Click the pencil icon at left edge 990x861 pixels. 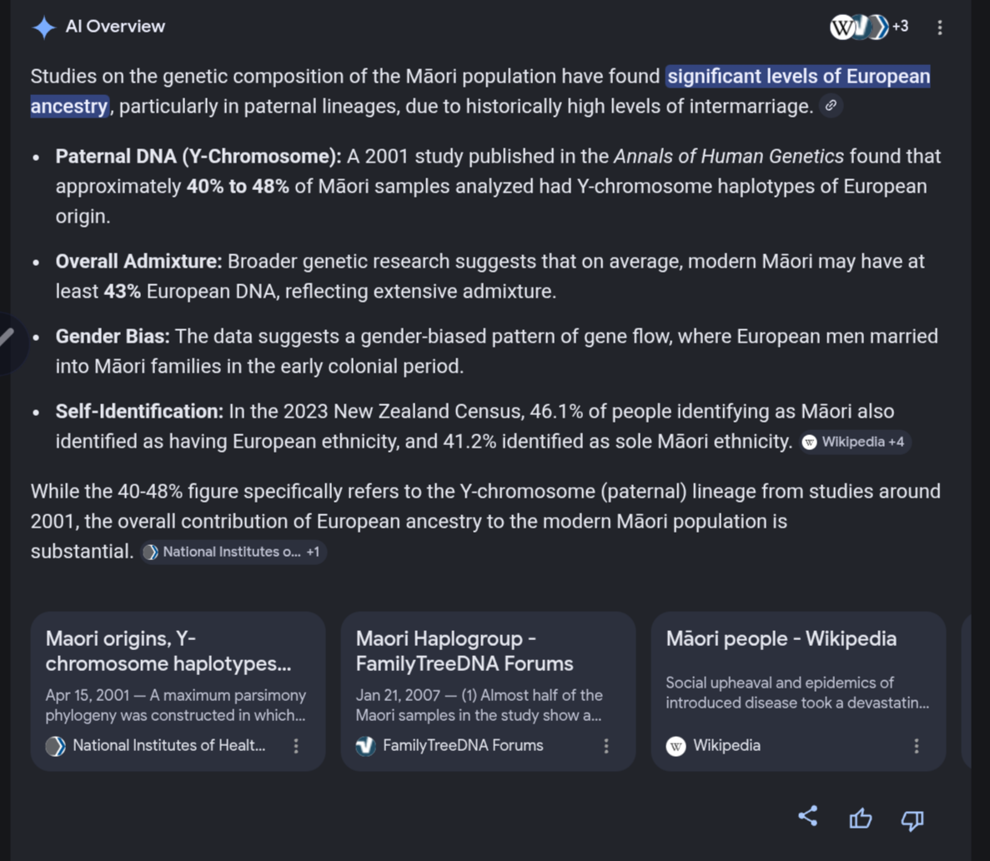[x=7, y=338]
